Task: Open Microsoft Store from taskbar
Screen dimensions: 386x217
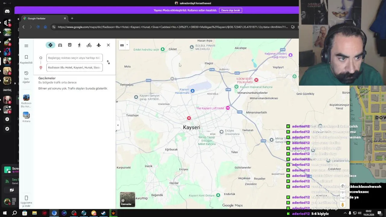Action: point(24,213)
